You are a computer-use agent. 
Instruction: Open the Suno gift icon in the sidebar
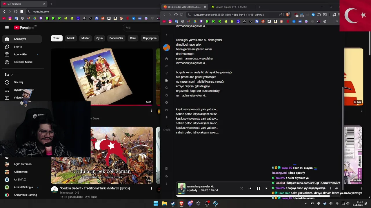(x=166, y=168)
